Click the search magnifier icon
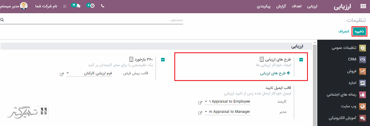This screenshot has height=126, width=370. tap(2, 20)
